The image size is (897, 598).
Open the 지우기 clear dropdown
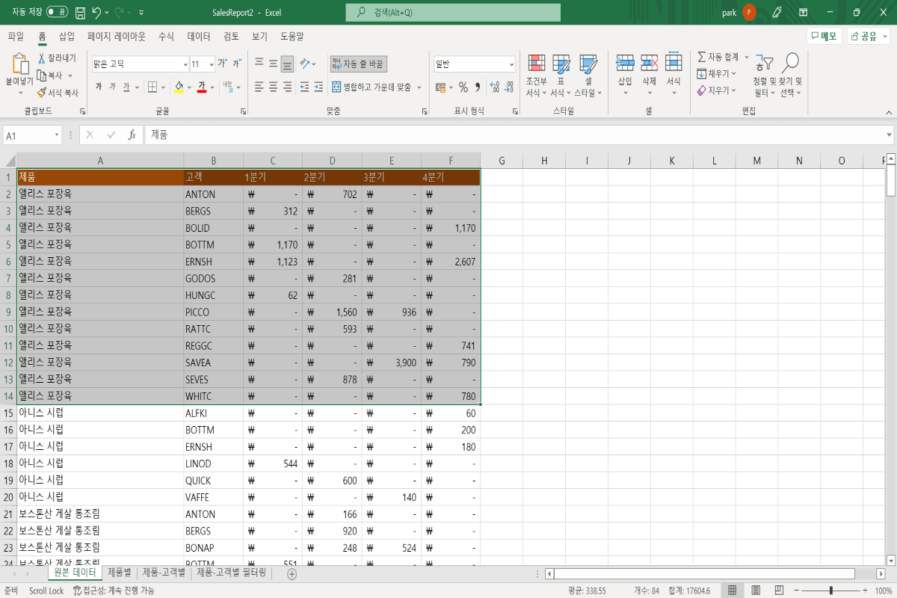pyautogui.click(x=717, y=90)
